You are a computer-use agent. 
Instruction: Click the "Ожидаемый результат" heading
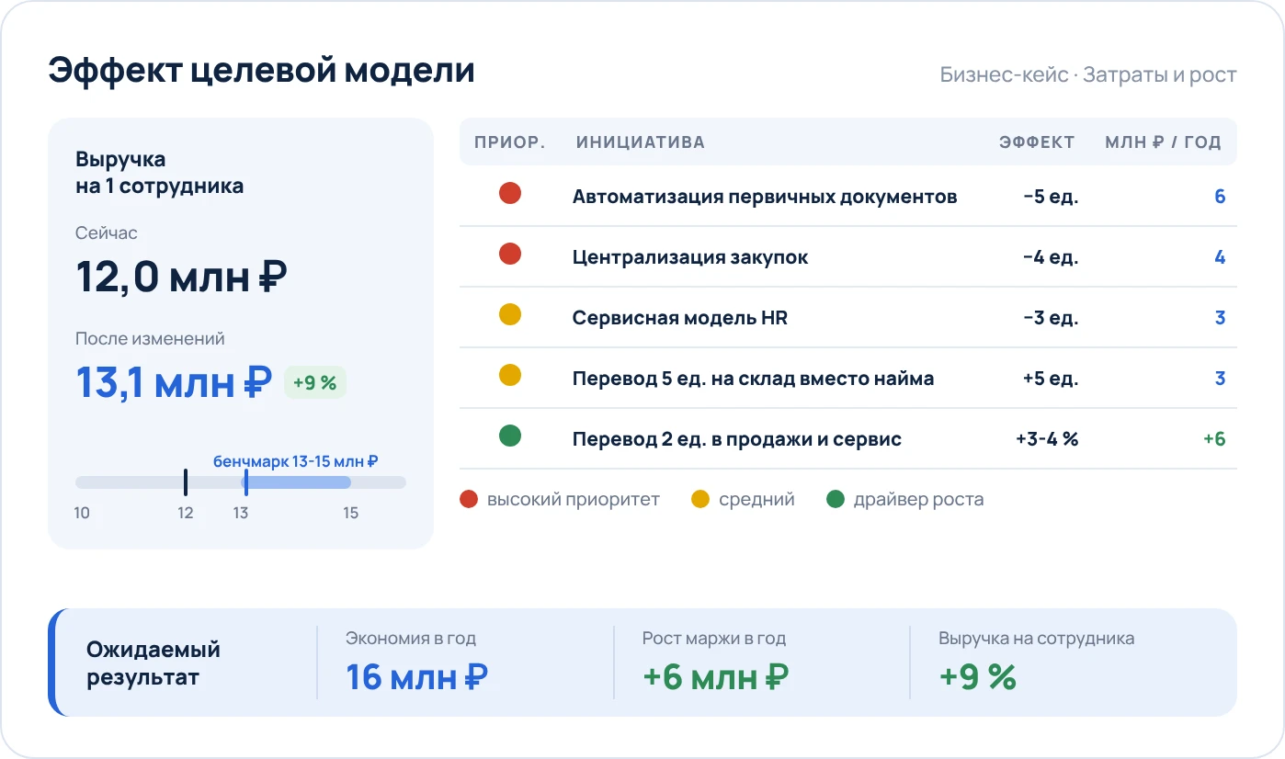tap(154, 663)
